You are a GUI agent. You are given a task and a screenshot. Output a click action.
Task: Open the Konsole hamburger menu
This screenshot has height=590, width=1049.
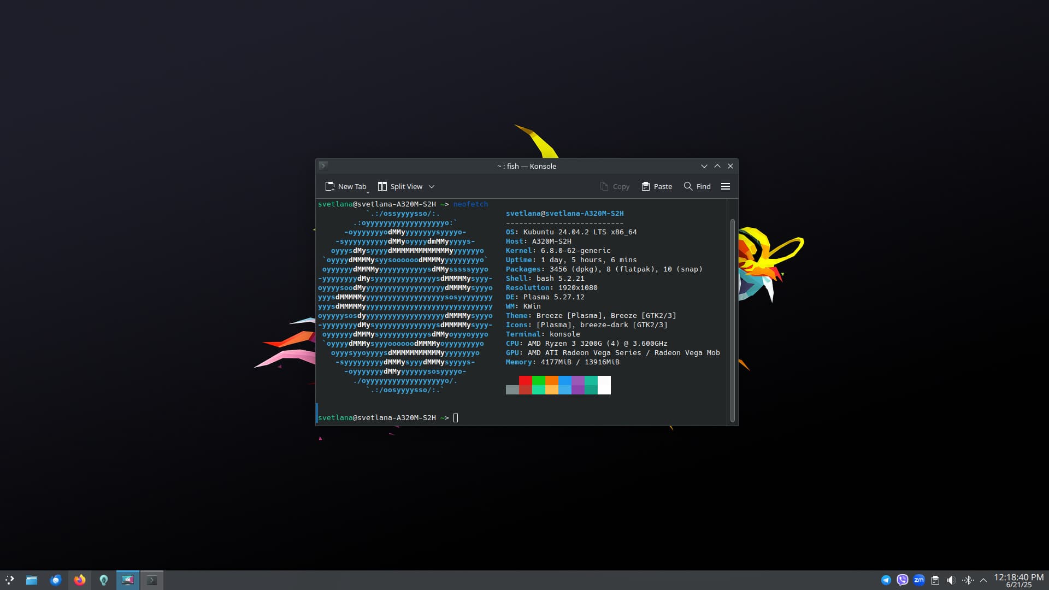coord(725,186)
